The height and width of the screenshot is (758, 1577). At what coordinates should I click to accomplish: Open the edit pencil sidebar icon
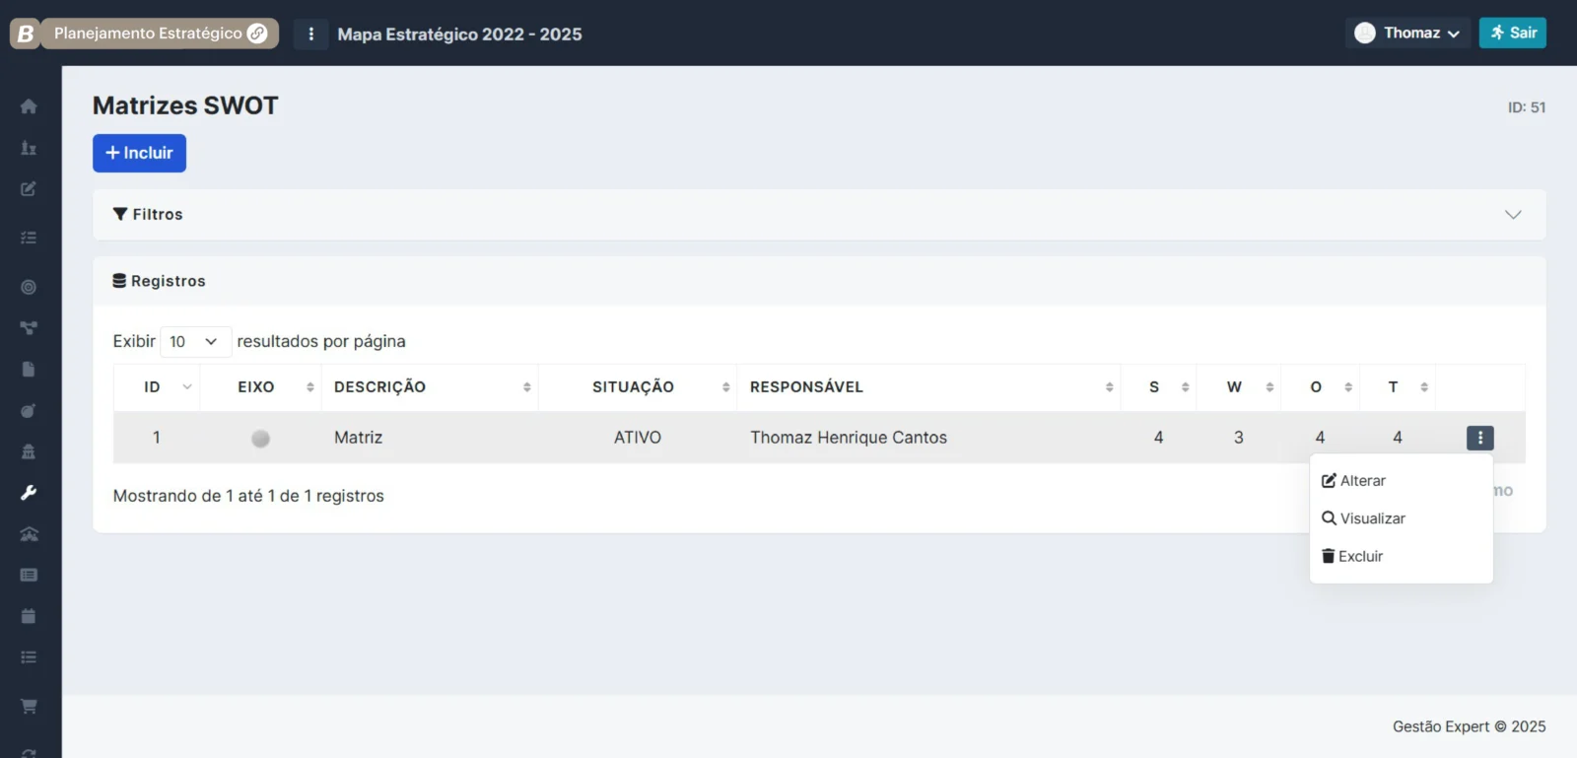click(29, 188)
